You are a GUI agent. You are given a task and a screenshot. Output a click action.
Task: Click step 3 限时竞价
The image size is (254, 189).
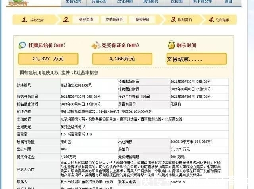coord(181,20)
